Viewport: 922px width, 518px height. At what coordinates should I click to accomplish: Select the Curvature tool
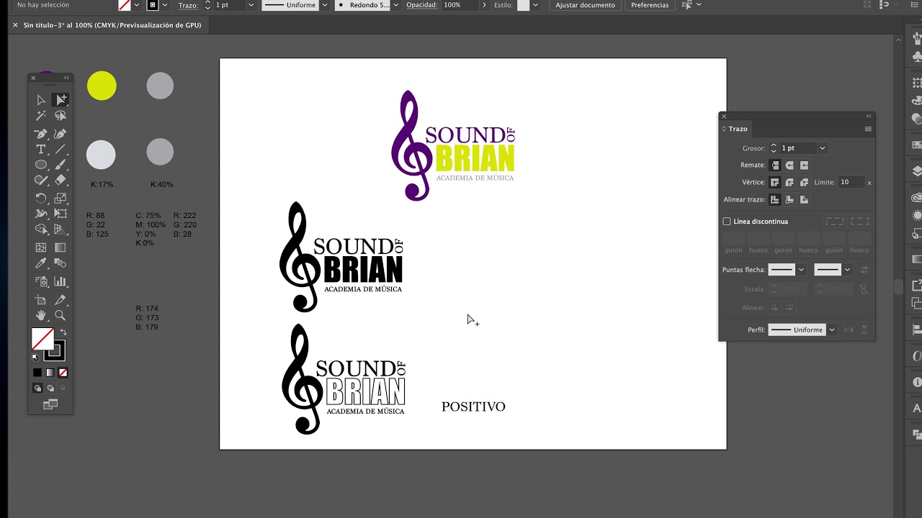click(x=61, y=134)
